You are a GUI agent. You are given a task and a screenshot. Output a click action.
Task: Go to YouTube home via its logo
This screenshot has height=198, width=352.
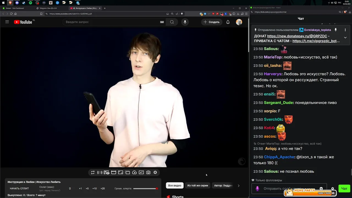(x=23, y=22)
